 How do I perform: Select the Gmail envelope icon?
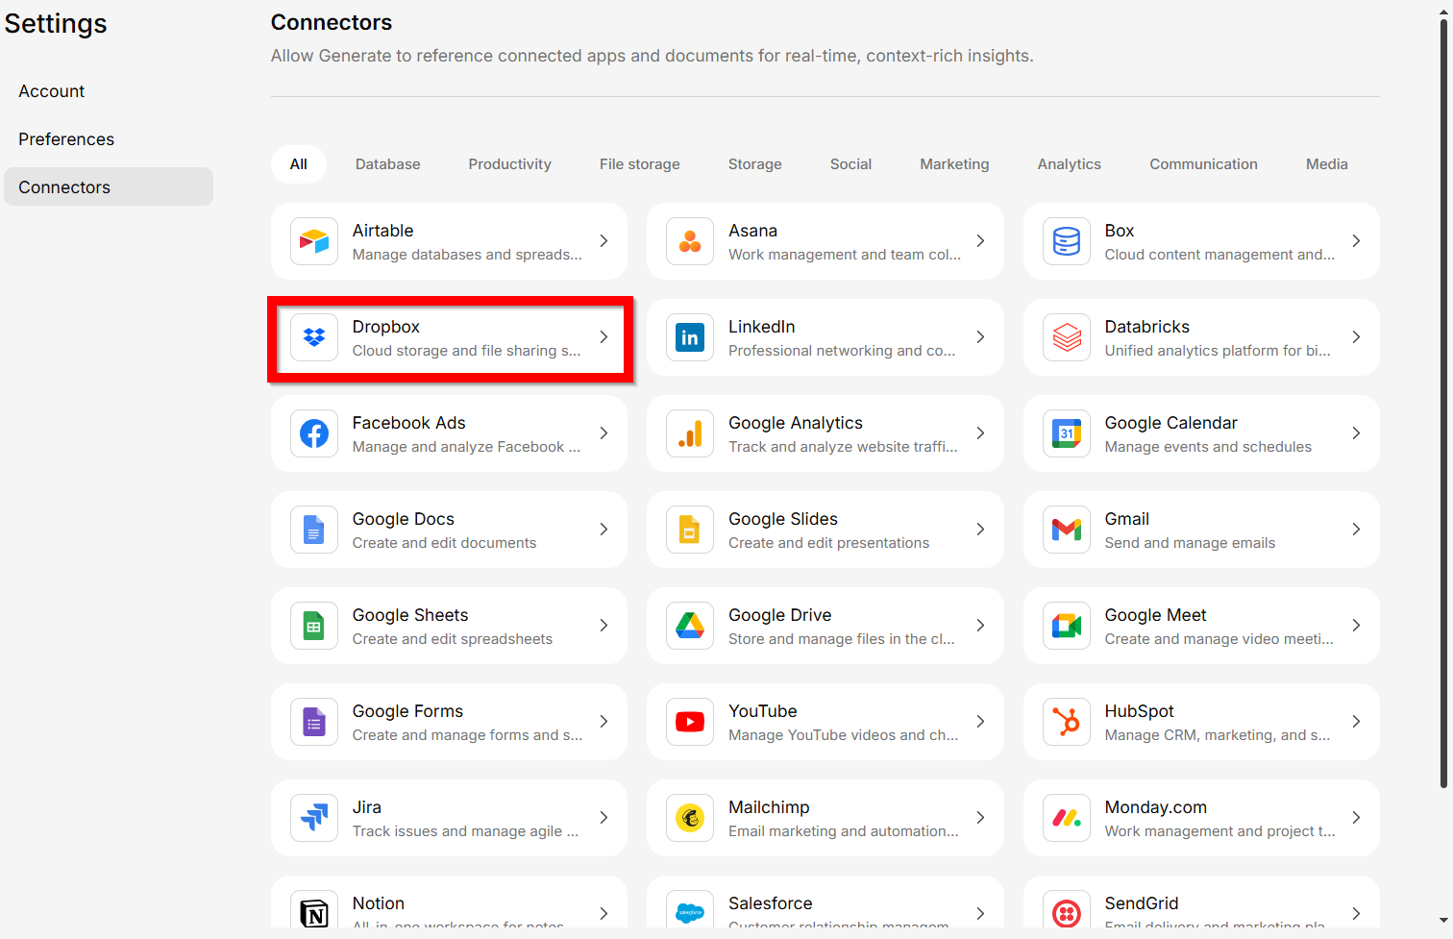click(1067, 530)
